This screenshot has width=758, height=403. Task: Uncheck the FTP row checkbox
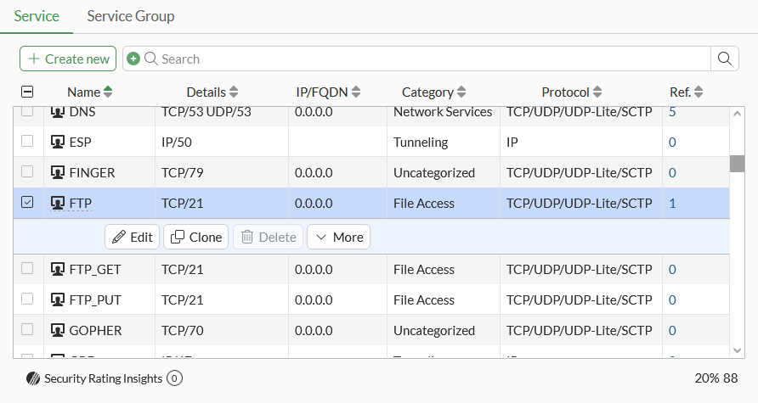click(27, 203)
